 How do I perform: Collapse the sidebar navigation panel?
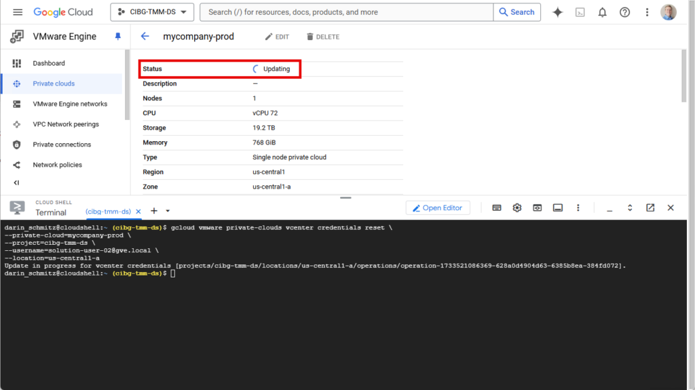click(x=16, y=182)
